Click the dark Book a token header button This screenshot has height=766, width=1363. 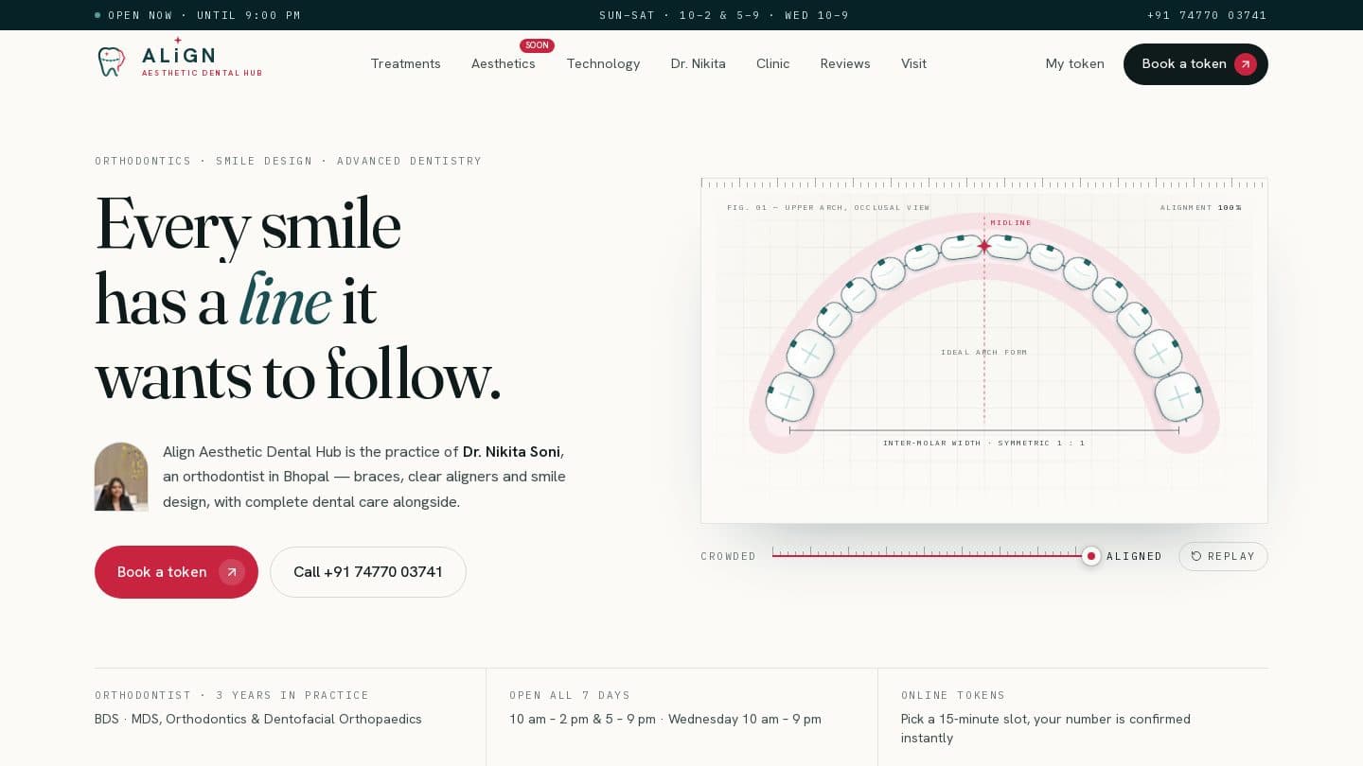(1195, 64)
